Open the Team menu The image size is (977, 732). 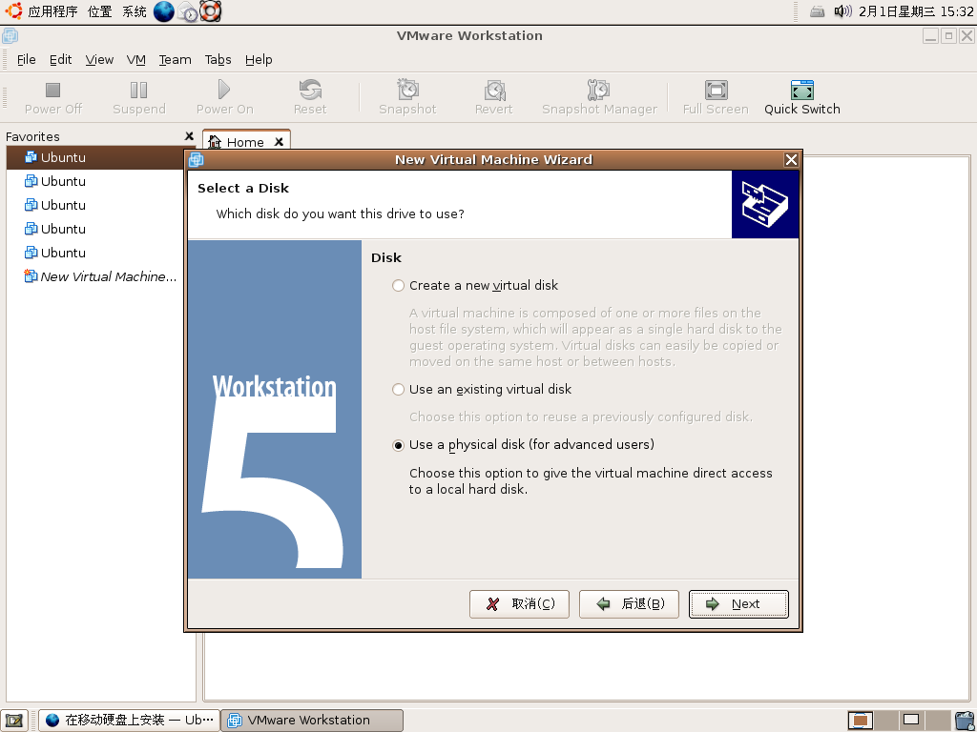click(x=175, y=60)
